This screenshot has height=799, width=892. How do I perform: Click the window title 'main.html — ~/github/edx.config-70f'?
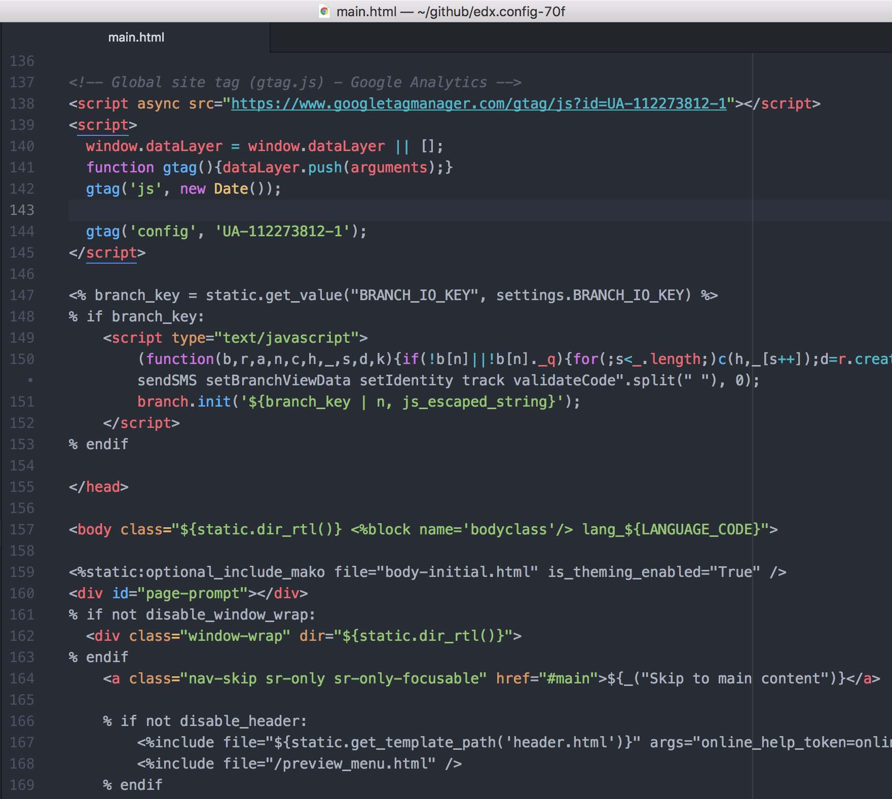(451, 11)
